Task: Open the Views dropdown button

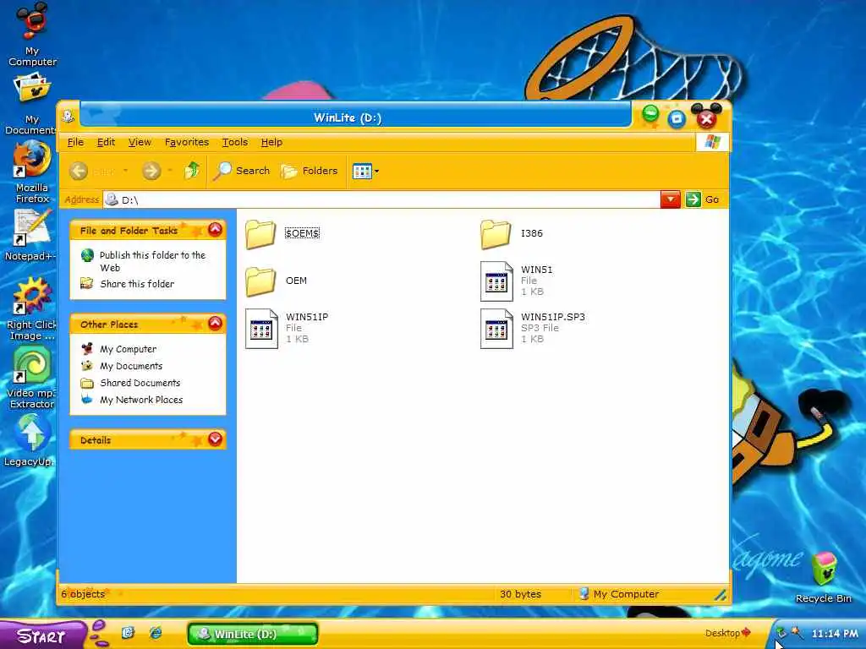Action: (x=365, y=171)
